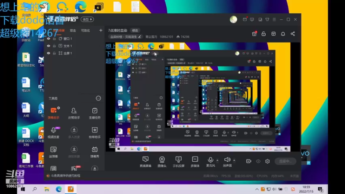The image size is (345, 194).
Task: Click the 7点准时血染 stream title
Action: 117,30
